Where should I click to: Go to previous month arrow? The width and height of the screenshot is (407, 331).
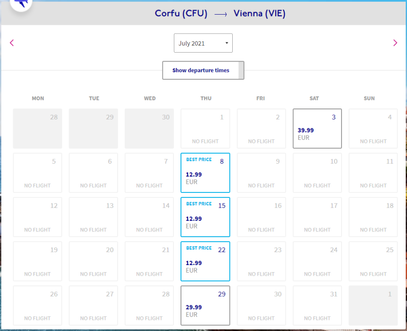12,43
